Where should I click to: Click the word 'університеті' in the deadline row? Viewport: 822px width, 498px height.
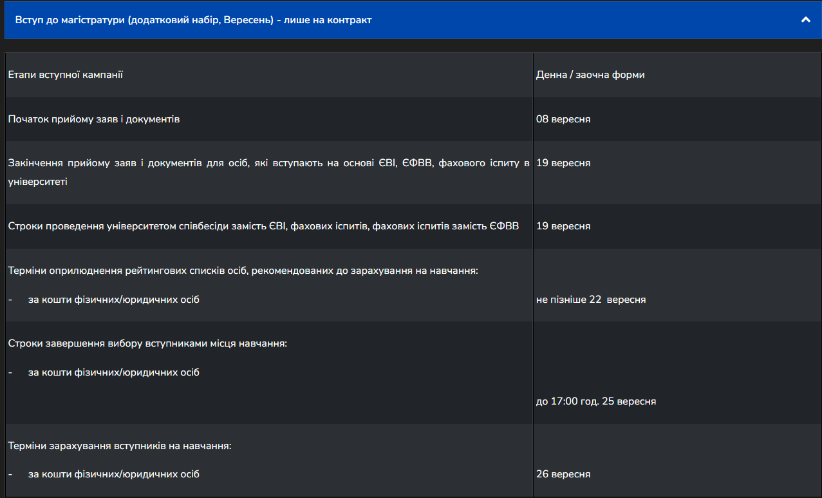point(37,182)
